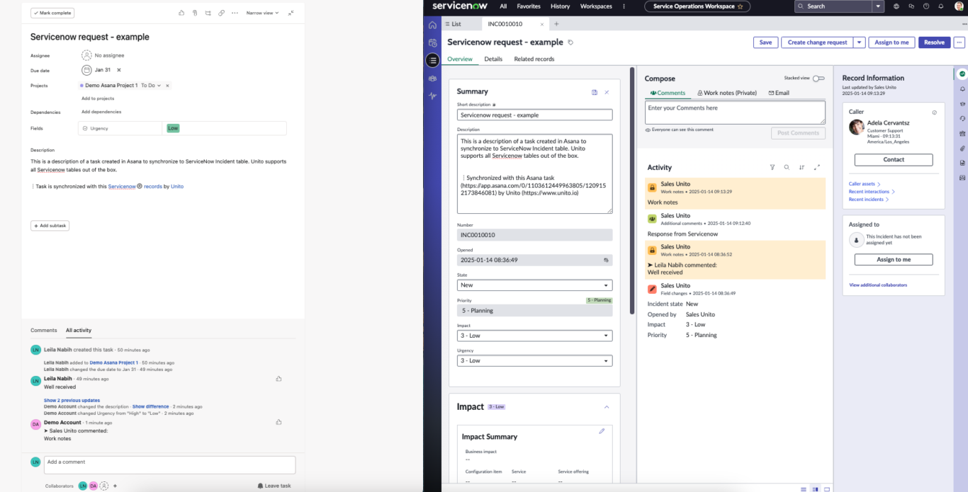Open the ServiceNow analytics pulse sidebar icon
The height and width of the screenshot is (492, 968).
[432, 96]
